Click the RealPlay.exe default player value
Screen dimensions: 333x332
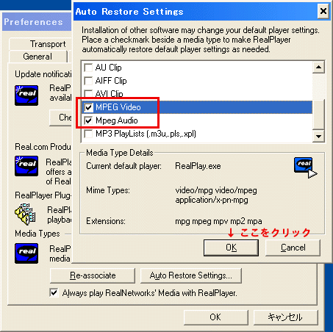click(x=198, y=166)
